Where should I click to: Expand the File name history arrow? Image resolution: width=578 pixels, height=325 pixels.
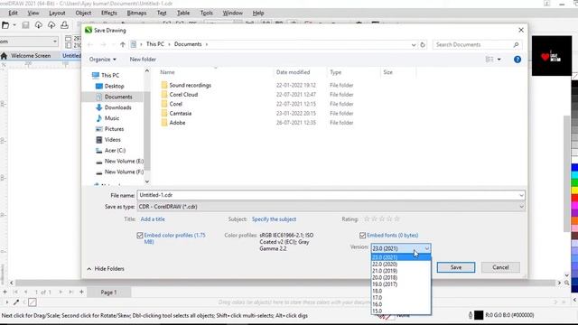click(x=521, y=195)
